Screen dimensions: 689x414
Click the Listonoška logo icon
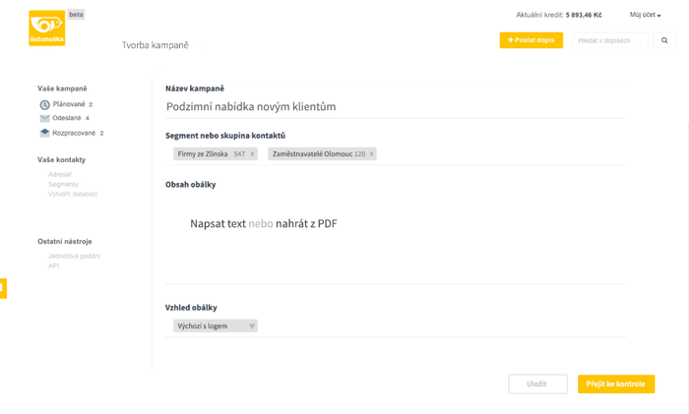pyautogui.click(x=47, y=29)
